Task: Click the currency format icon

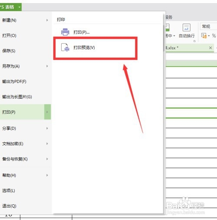Action: tap(204, 36)
